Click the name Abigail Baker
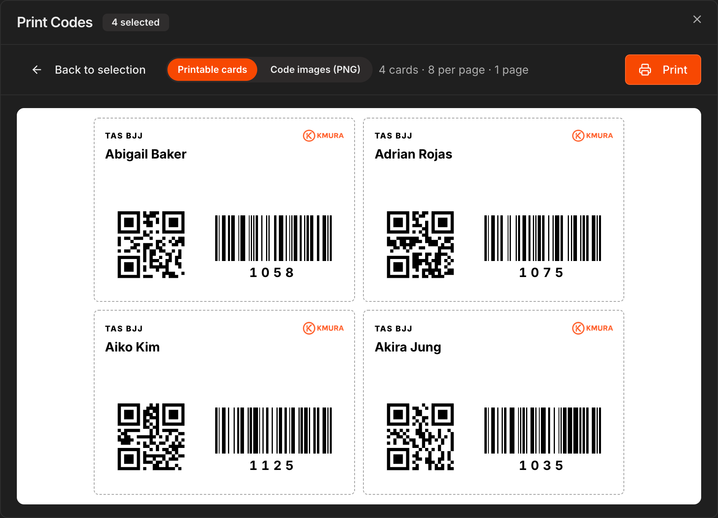The width and height of the screenshot is (718, 518). point(146,154)
